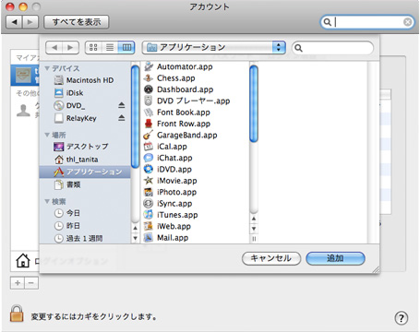The width and height of the screenshot is (420, 332).
Task: Select iMovie.app star icon
Action: (149, 181)
